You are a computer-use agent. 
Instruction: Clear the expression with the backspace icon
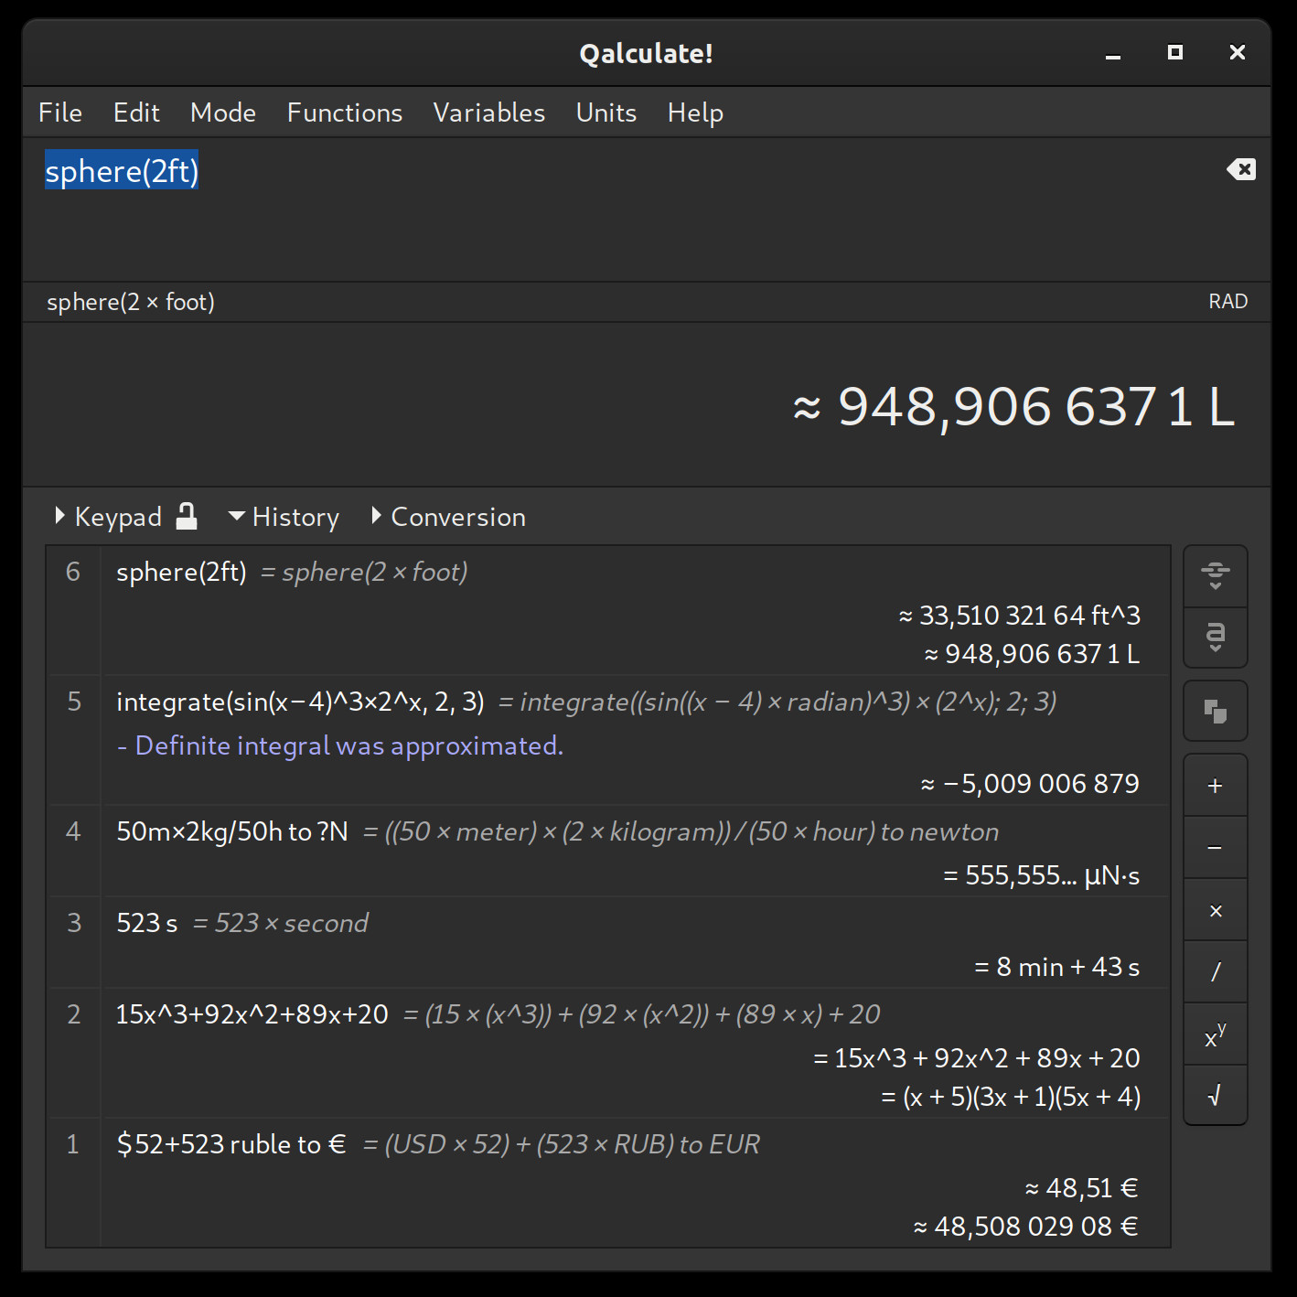pos(1241,169)
